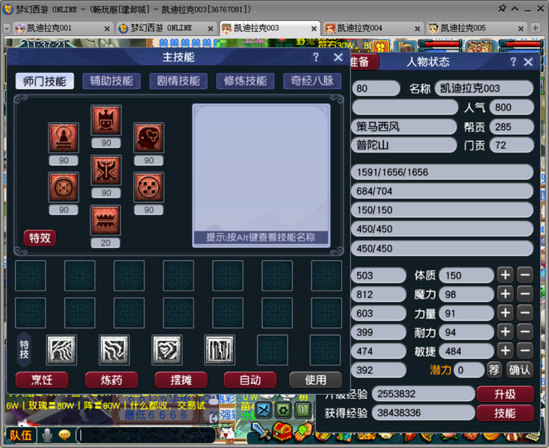Click the 自动 button
Screen dimensions: 549x448
[250, 380]
